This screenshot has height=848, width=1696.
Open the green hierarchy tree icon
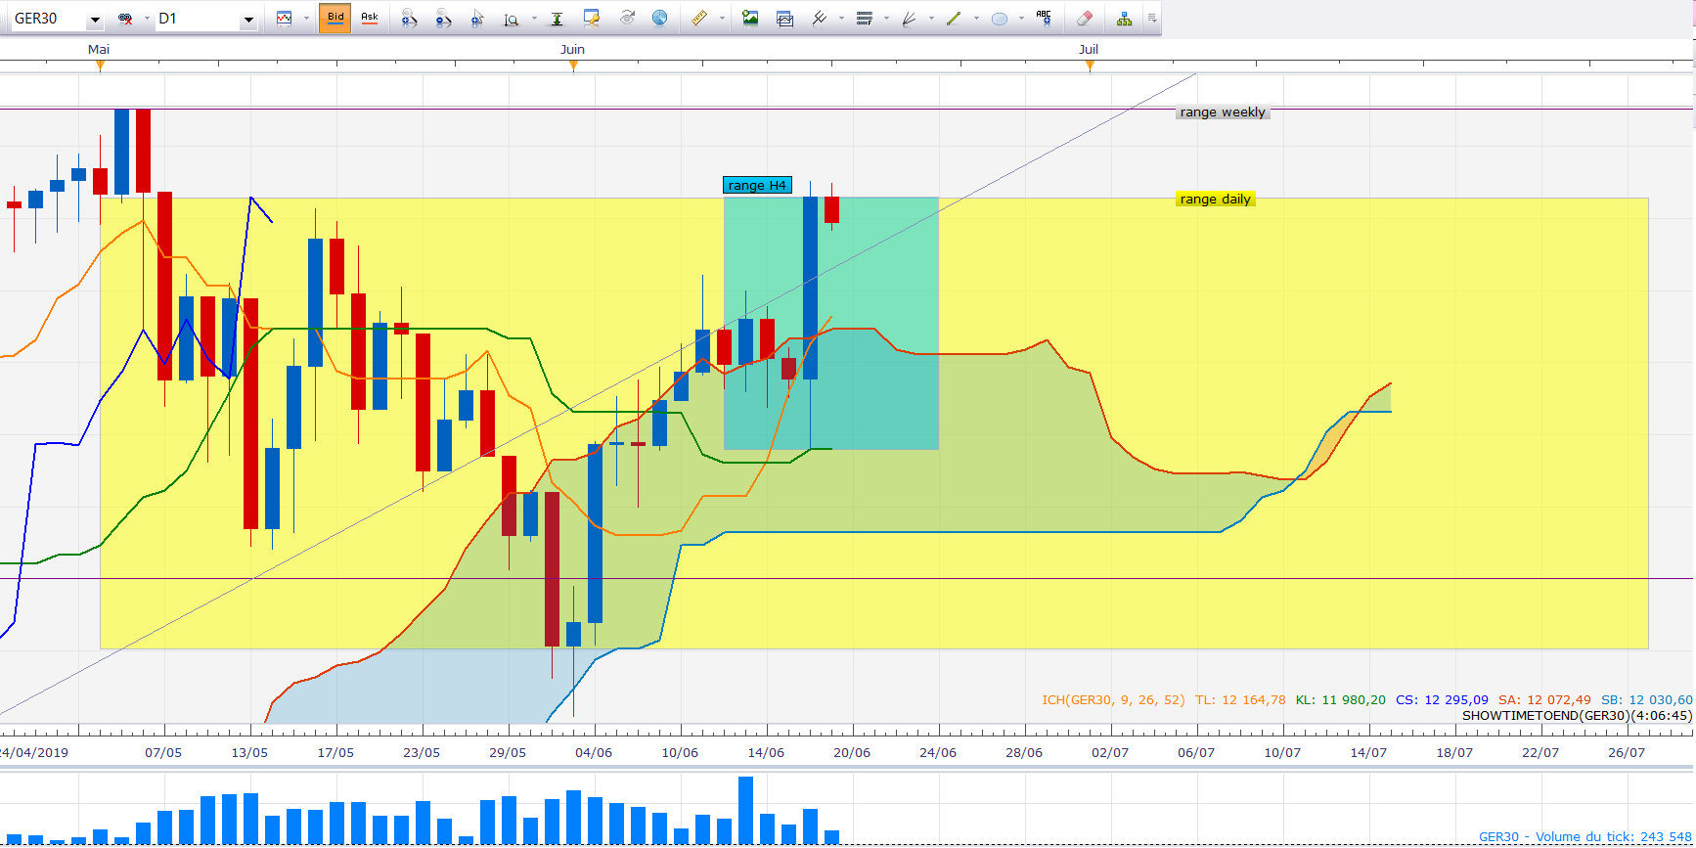coord(1124,18)
